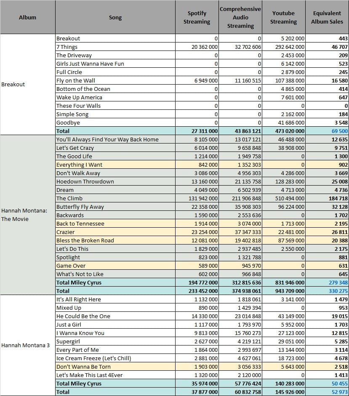The height and width of the screenshot is (396, 349).
Task: Click the 'Crazier' song cell
Action: point(115,232)
